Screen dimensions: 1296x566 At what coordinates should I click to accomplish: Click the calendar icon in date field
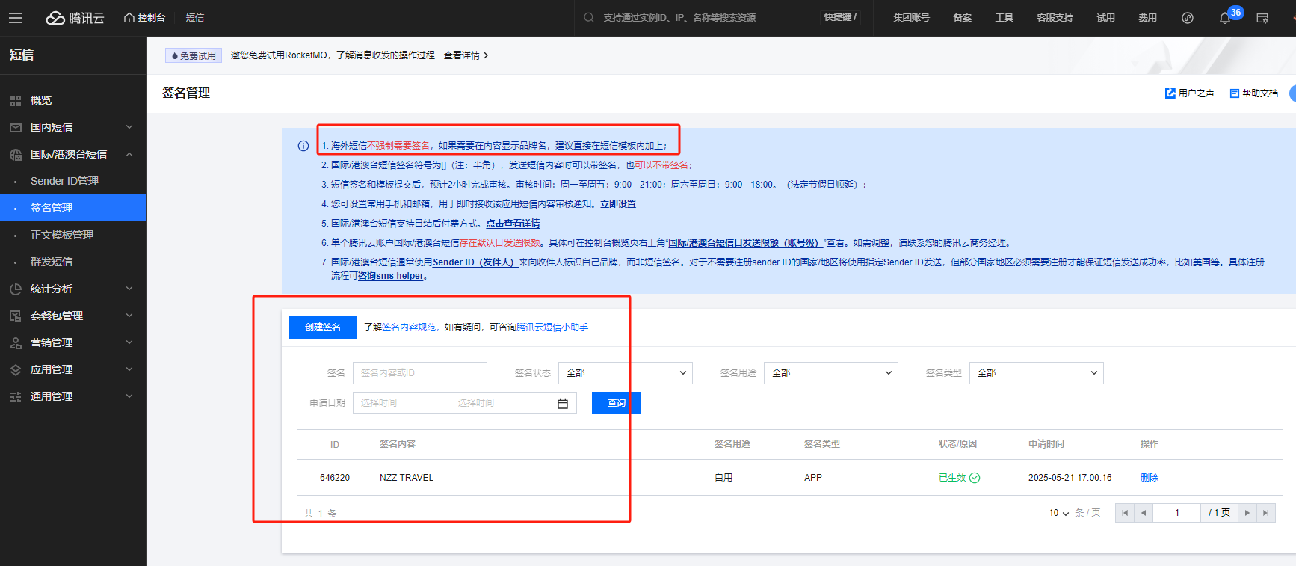click(563, 404)
